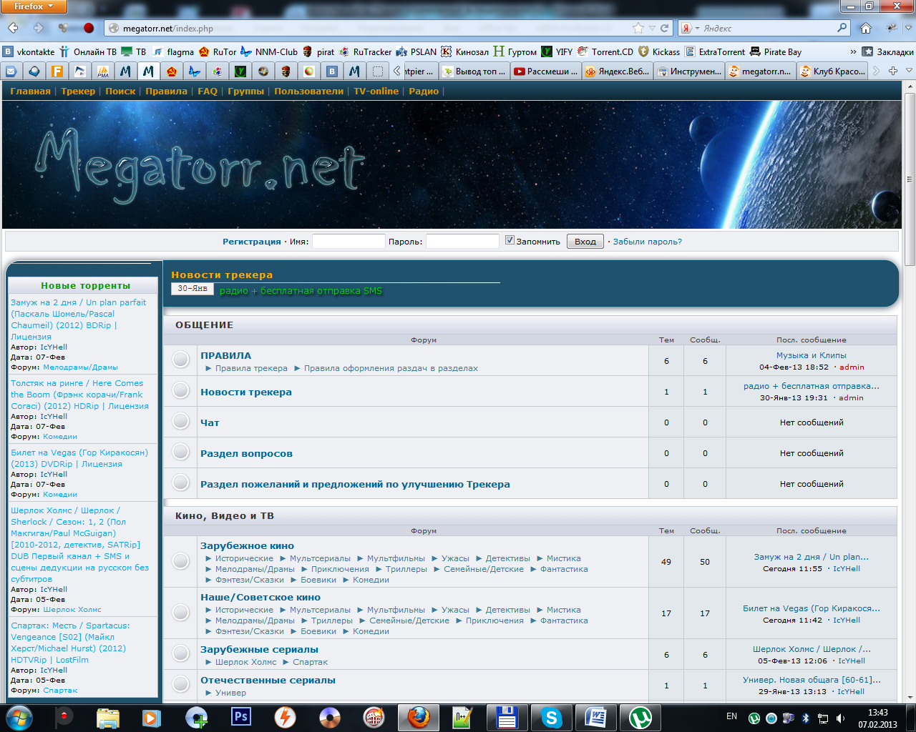This screenshot has height=732, width=916.
Task: Reload the page using the refresh icon
Action: tap(665, 28)
